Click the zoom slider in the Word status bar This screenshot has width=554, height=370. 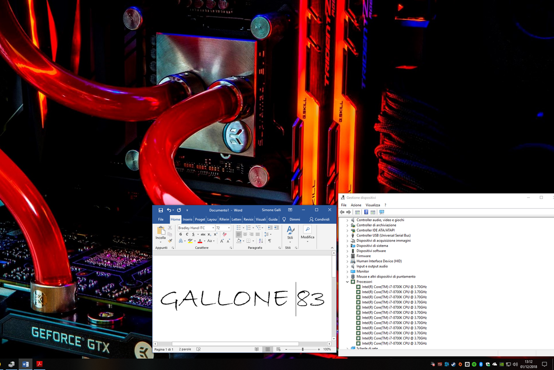tap(302, 349)
